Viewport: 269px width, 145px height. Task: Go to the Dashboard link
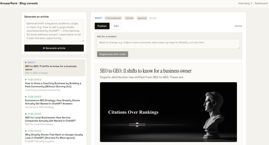261,3
